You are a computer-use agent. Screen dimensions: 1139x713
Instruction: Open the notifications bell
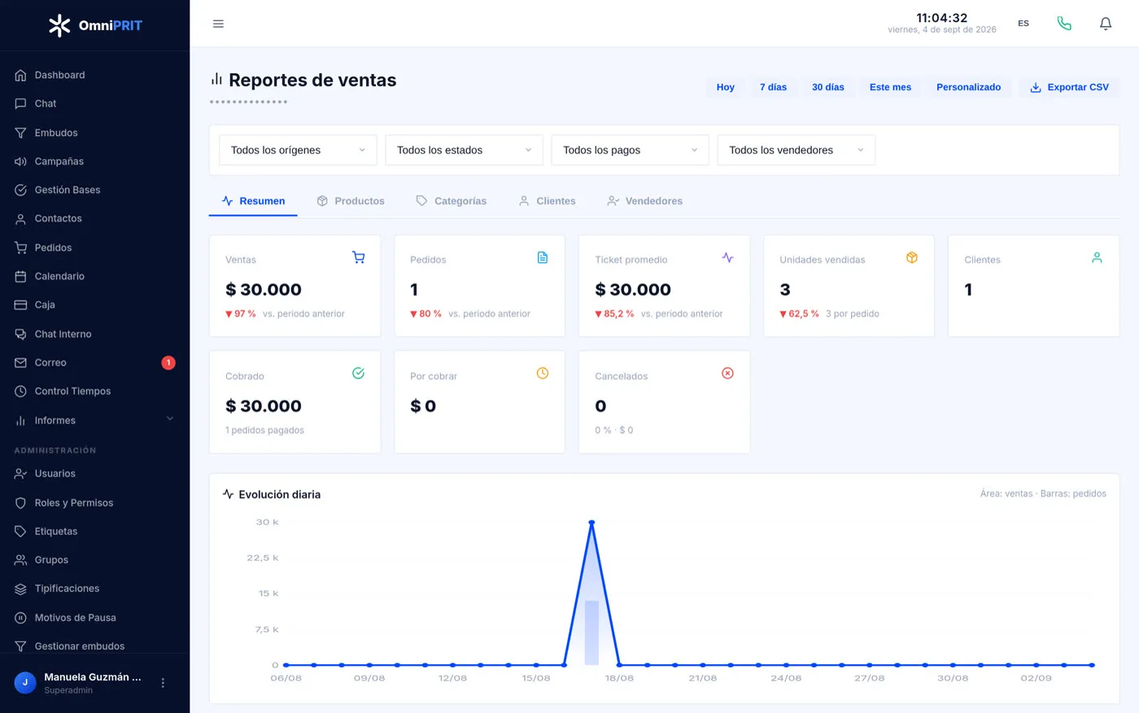coord(1106,24)
